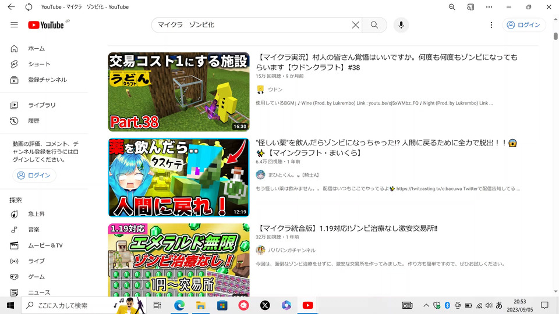Screen dimensions: 559x314
Task: Click the taskbar search box
Action: pyautogui.click(x=84, y=305)
